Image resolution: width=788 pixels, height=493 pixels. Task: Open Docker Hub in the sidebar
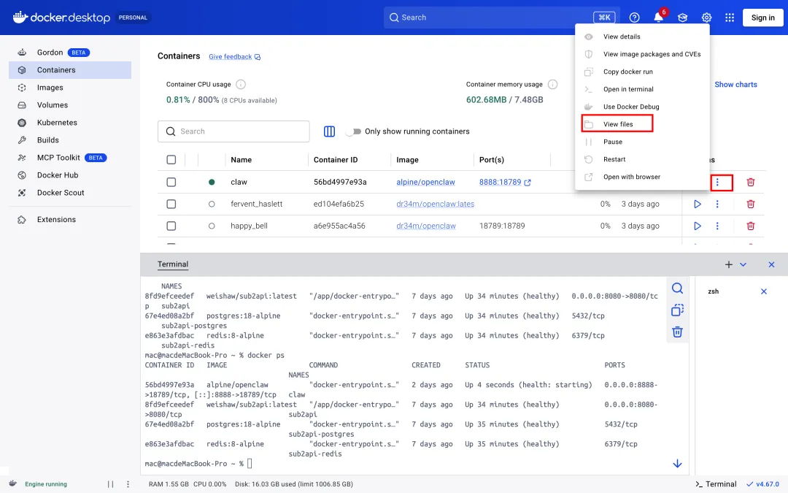[x=70, y=175]
